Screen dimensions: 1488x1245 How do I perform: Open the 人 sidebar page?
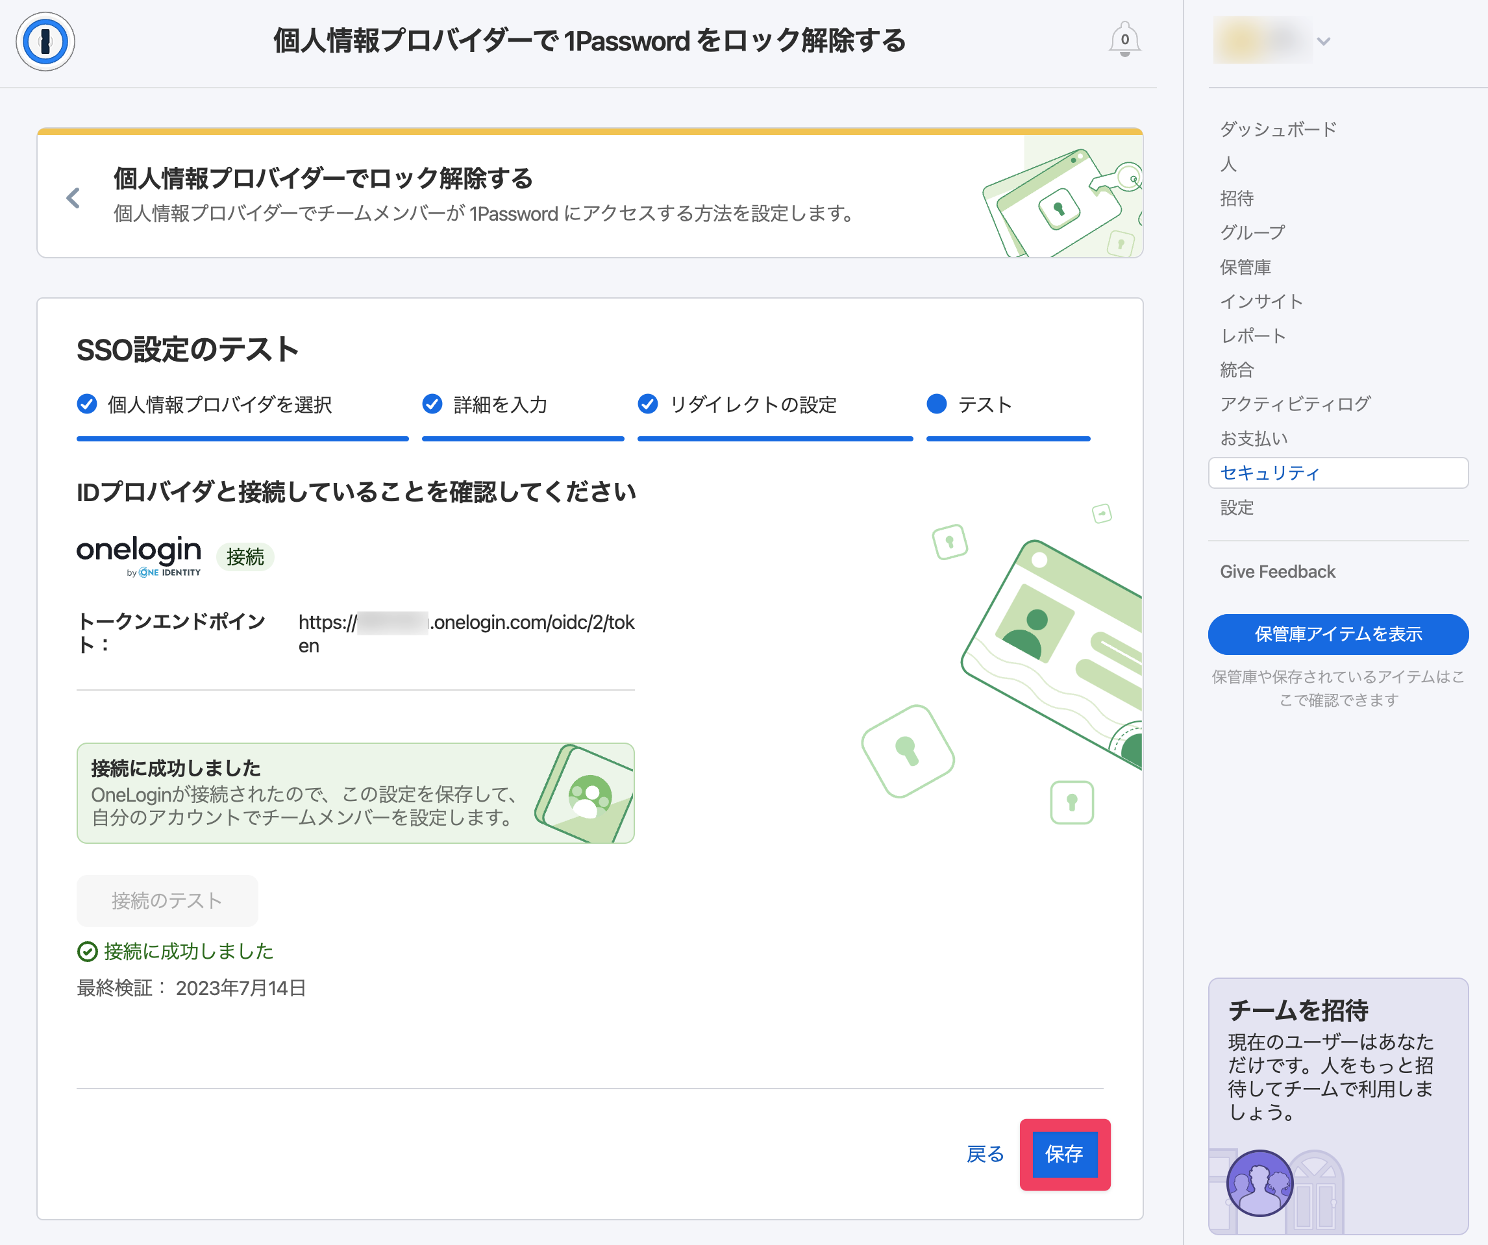click(x=1228, y=164)
